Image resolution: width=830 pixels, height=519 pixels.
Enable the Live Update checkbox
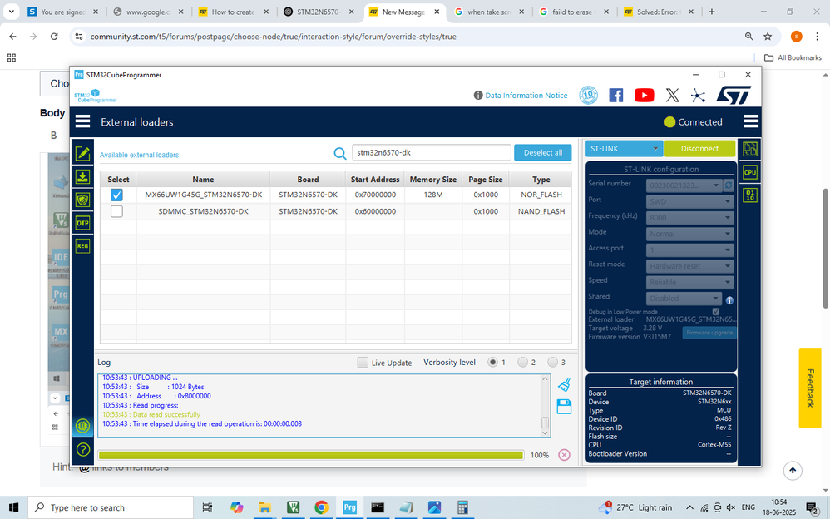(x=363, y=363)
